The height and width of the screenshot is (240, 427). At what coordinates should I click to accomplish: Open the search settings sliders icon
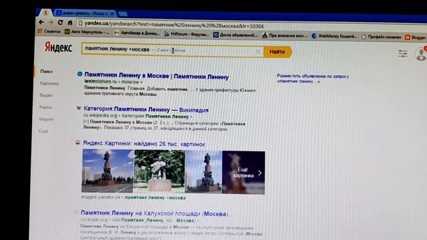coord(403,53)
